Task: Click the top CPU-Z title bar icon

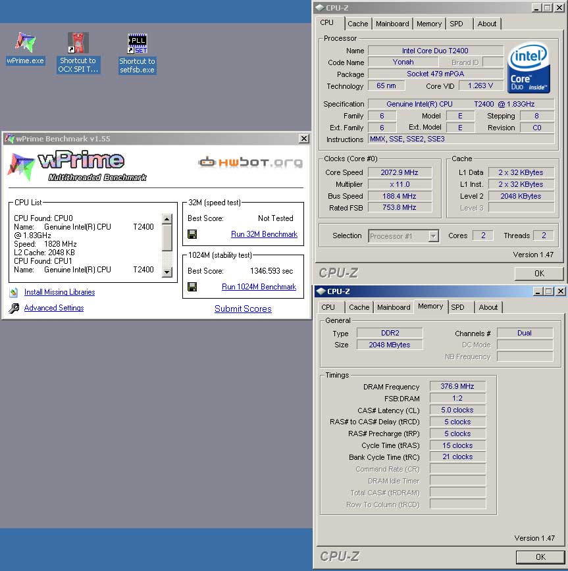Action: pos(319,8)
